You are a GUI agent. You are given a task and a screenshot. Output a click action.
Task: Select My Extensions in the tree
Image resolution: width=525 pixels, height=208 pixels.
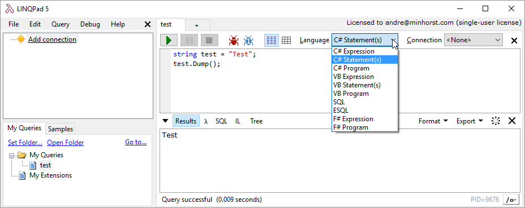coord(50,175)
